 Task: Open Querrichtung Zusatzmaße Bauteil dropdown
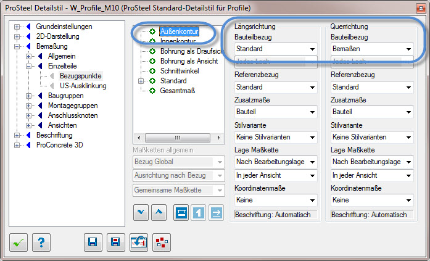372,112
